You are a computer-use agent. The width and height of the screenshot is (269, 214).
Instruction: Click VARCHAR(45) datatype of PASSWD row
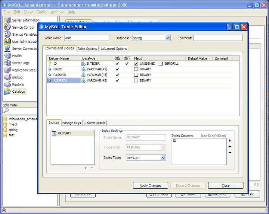(x=97, y=75)
